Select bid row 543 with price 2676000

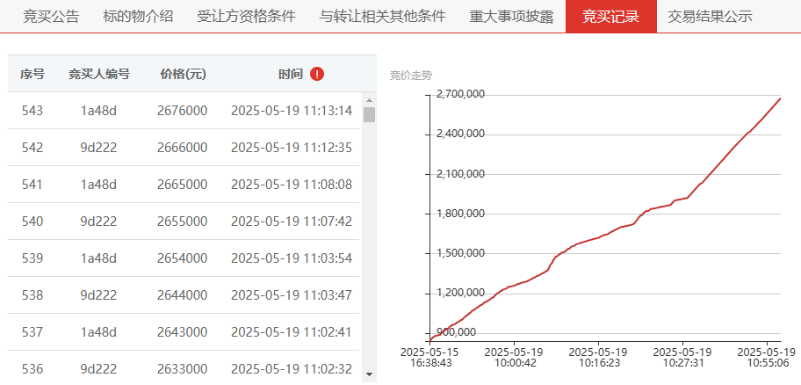[185, 111]
